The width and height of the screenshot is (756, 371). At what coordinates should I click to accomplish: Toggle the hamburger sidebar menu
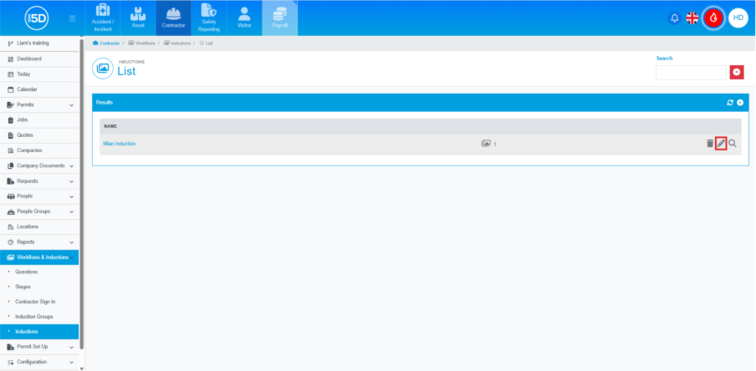coord(73,18)
